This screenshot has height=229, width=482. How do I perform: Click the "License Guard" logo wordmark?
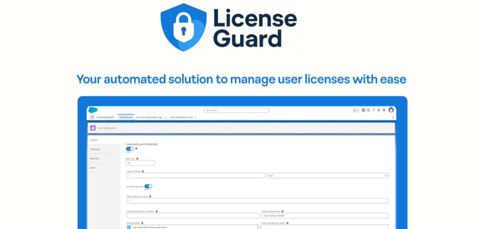point(255,28)
